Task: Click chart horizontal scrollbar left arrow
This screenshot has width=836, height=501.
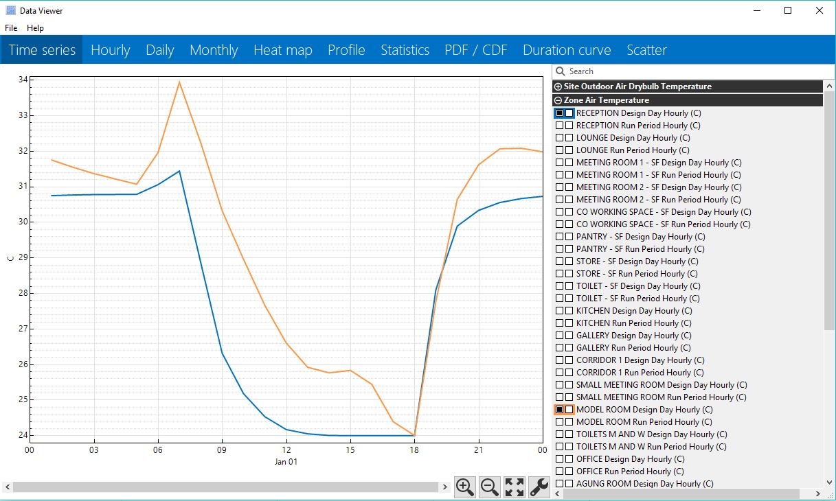Action: [7, 487]
